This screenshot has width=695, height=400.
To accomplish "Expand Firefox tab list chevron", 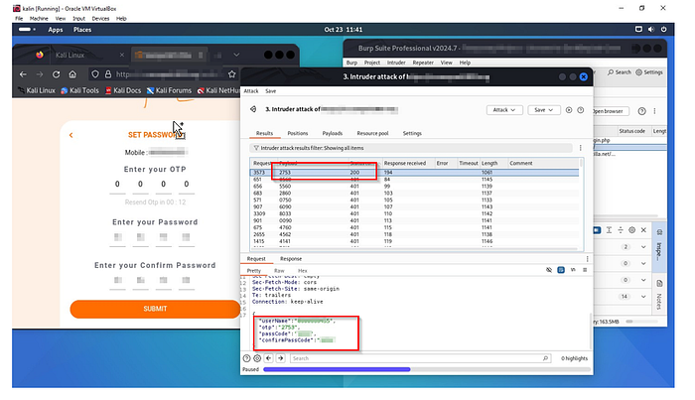I will coord(236,55).
